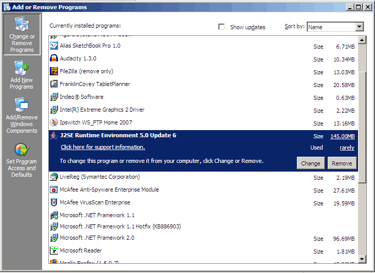The width and height of the screenshot is (375, 273).
Task: Click the FranklinCovey TabletPlanner icon
Action: point(54,84)
